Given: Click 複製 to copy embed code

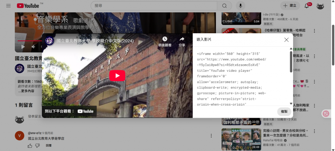Looking at the screenshot, I should click(284, 112).
